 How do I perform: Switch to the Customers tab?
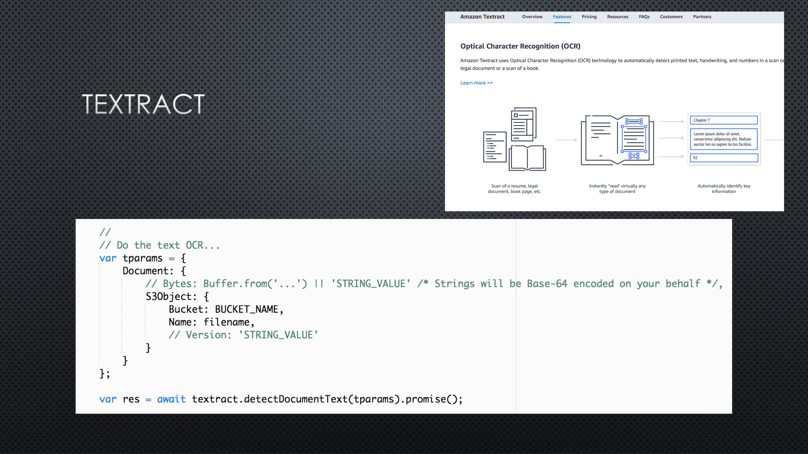point(671,17)
